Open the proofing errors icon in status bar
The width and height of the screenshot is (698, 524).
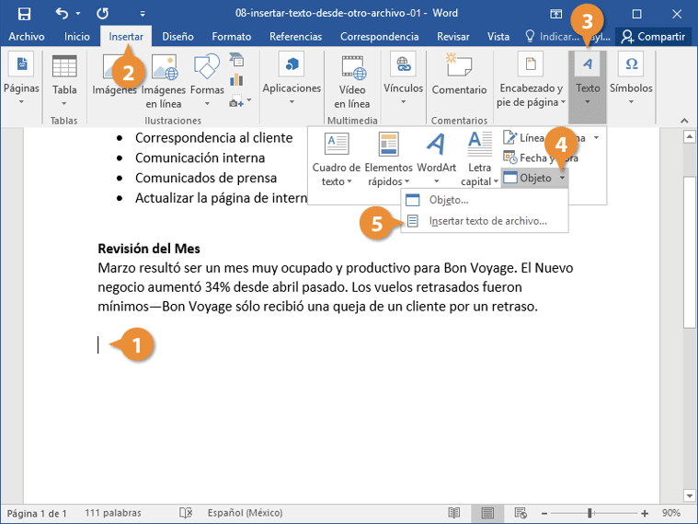pyautogui.click(x=186, y=513)
